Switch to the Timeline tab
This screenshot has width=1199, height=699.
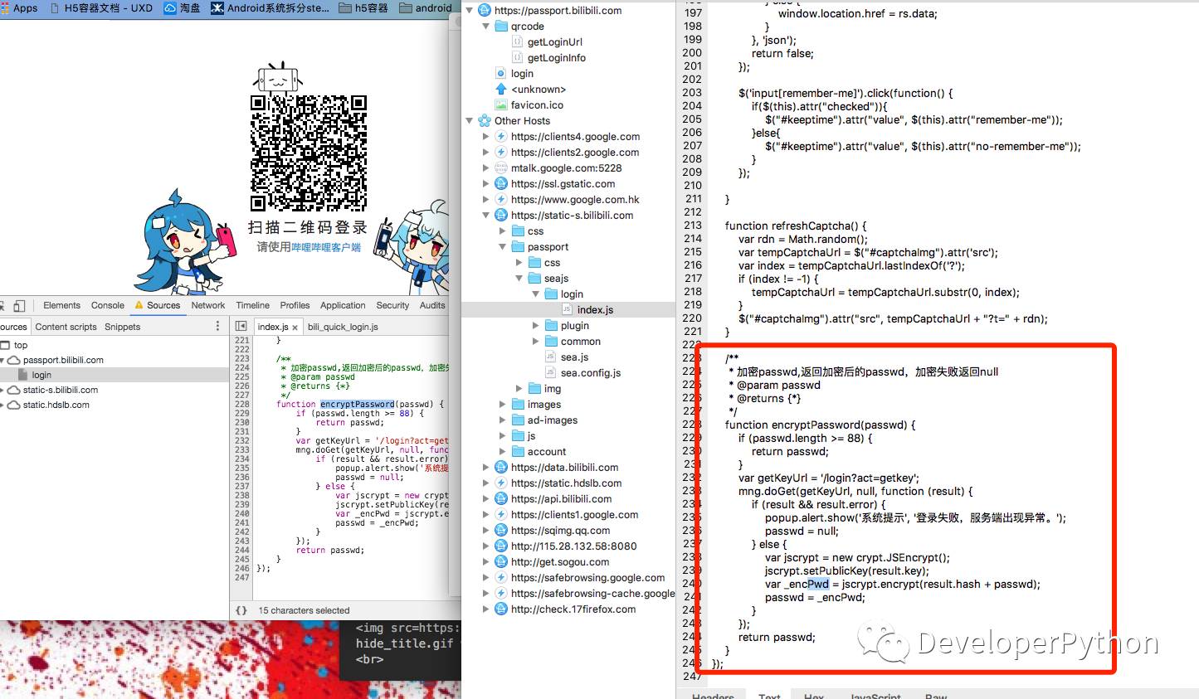point(252,305)
